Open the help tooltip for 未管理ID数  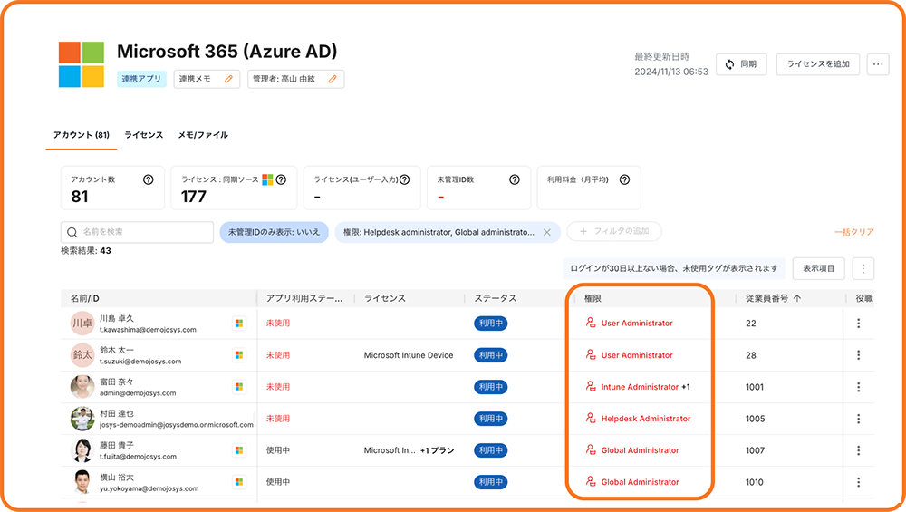pyautogui.click(x=514, y=179)
